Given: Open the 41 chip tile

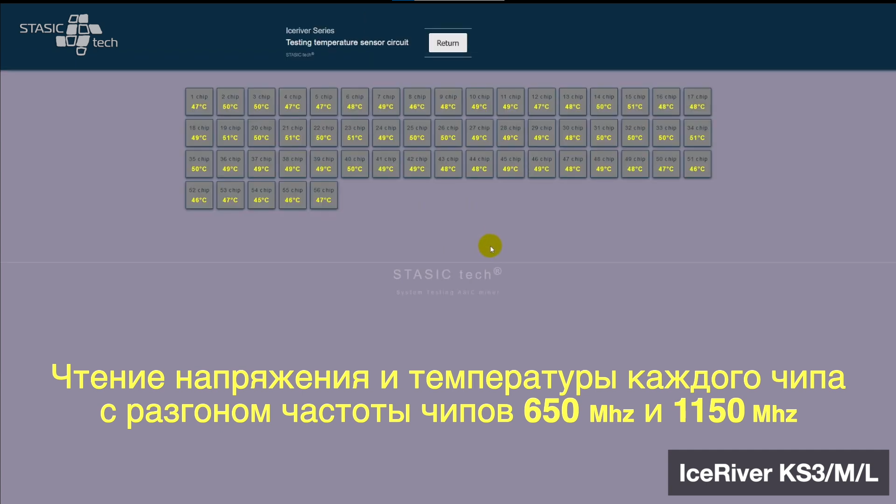Looking at the screenshot, I should (x=386, y=164).
